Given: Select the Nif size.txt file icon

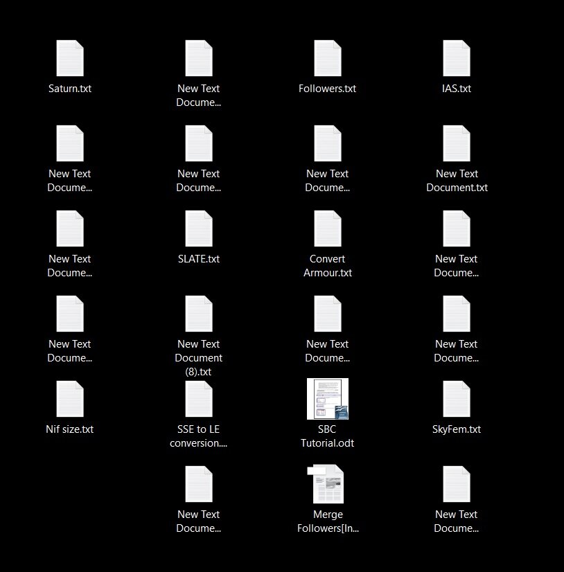Looking at the screenshot, I should (x=70, y=399).
